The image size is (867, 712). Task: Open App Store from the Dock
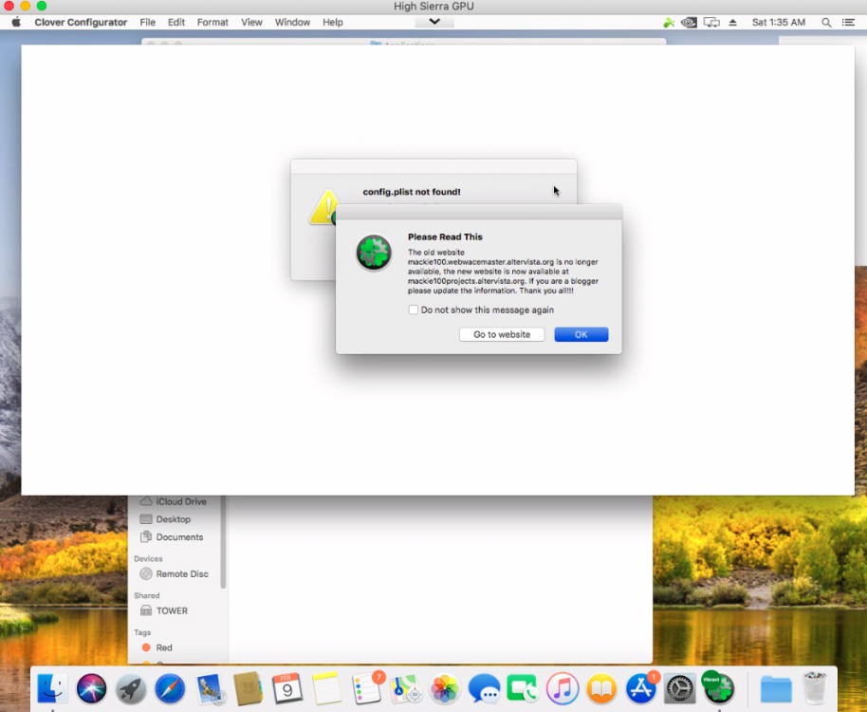(641, 689)
